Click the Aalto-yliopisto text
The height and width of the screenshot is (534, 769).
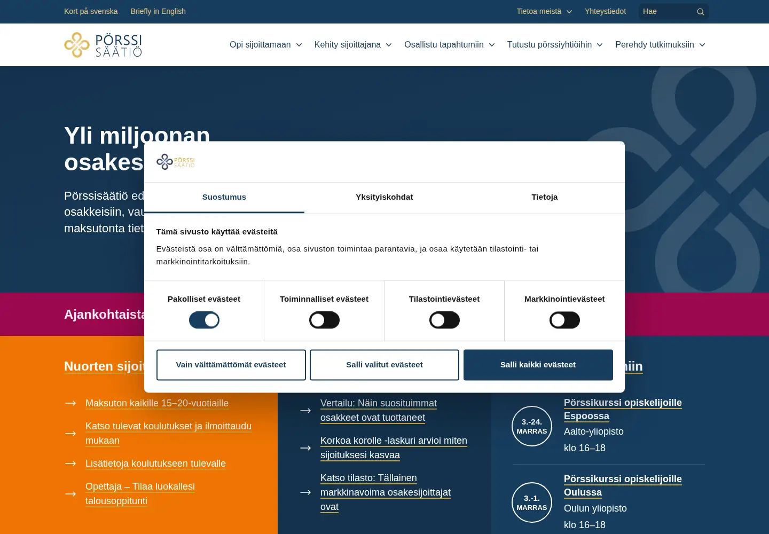coord(594,431)
